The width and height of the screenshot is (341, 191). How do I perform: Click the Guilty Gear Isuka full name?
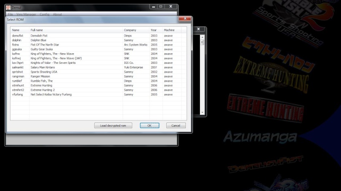click(x=41, y=49)
